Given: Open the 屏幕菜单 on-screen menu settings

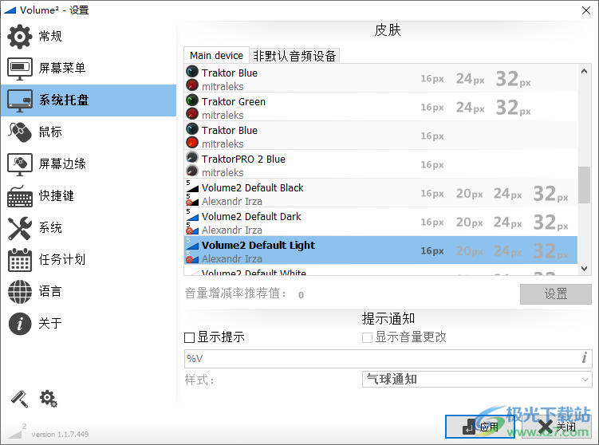Looking at the screenshot, I should point(61,69).
